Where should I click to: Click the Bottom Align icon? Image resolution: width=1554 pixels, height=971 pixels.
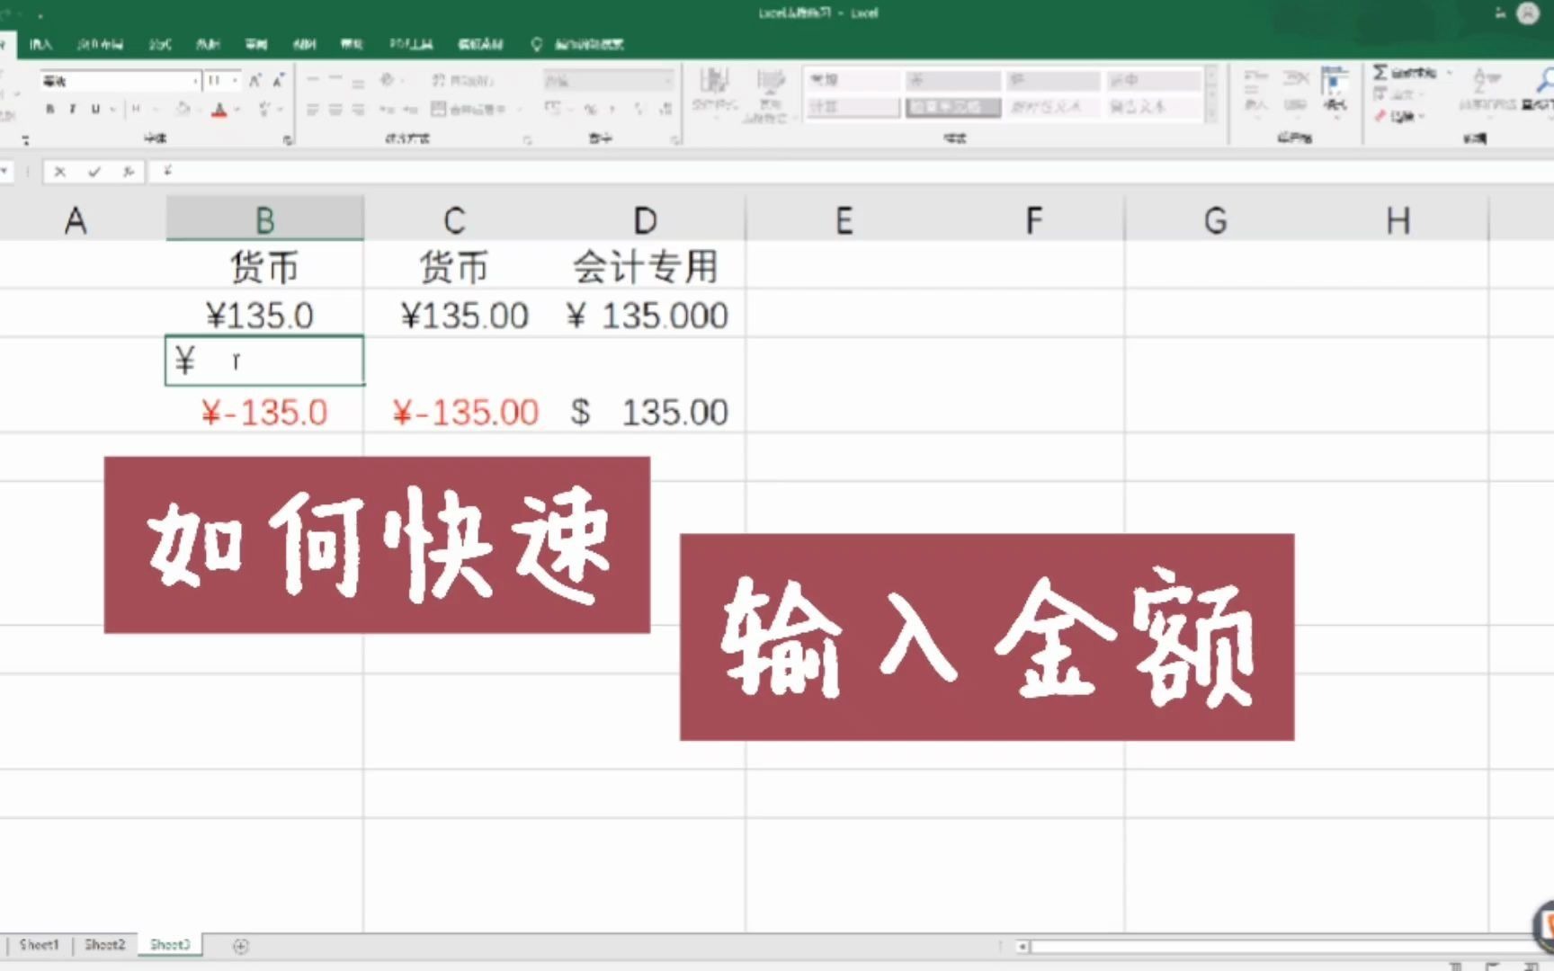pyautogui.click(x=357, y=82)
